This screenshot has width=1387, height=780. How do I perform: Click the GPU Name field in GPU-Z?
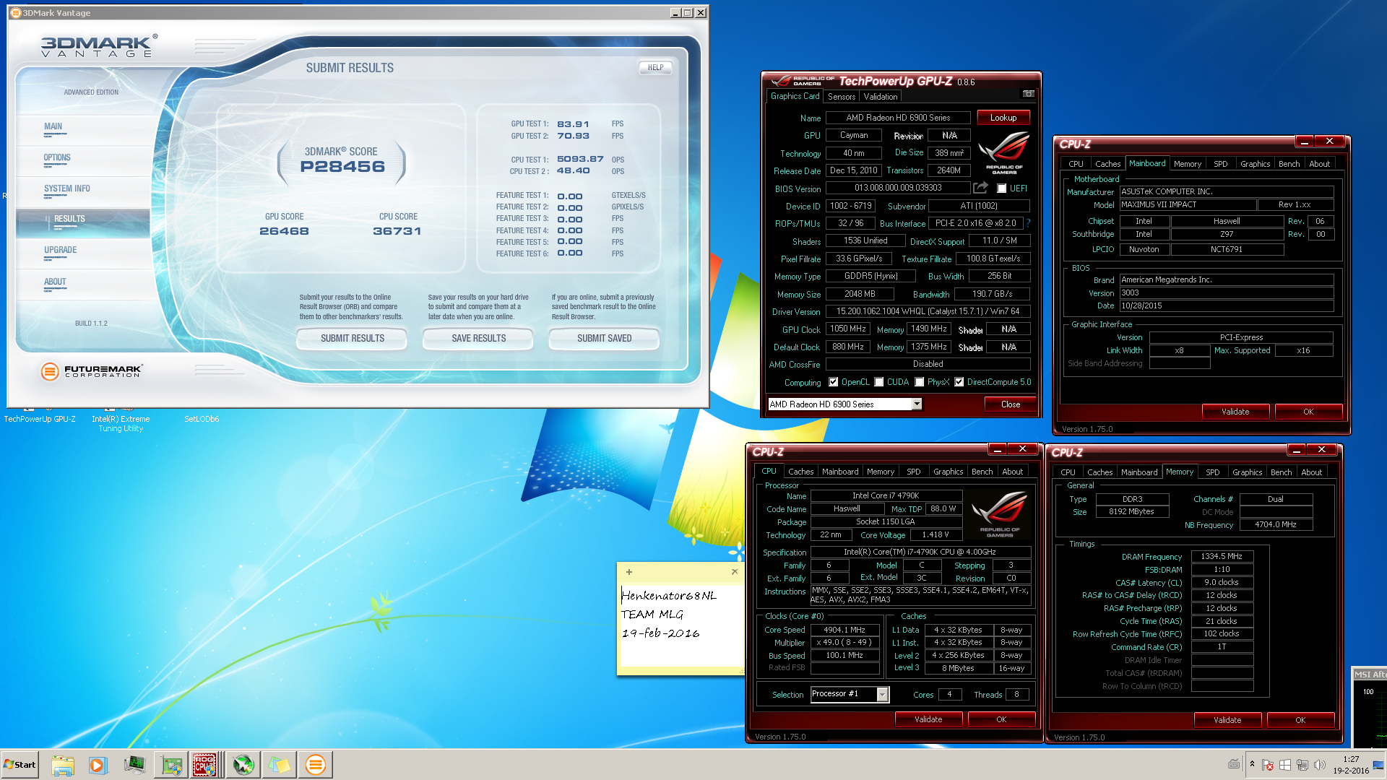(x=899, y=118)
